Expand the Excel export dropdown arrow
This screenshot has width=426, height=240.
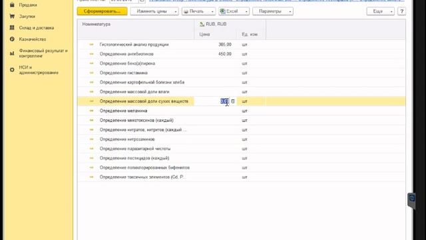tap(246, 11)
